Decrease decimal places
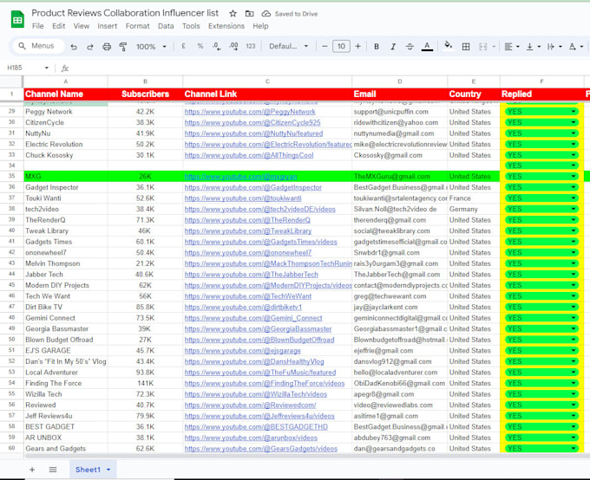This screenshot has height=480, width=590. [217, 46]
